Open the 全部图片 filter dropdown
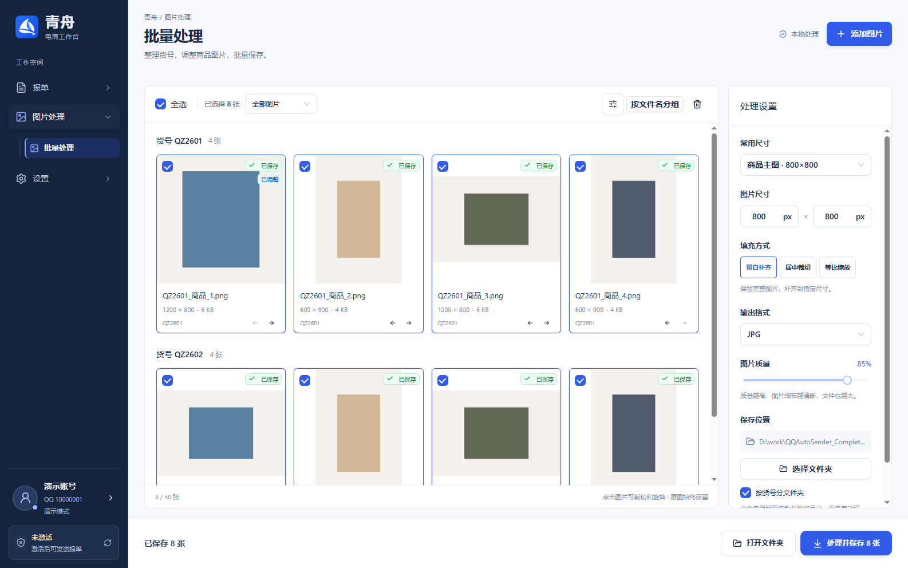 (x=281, y=104)
